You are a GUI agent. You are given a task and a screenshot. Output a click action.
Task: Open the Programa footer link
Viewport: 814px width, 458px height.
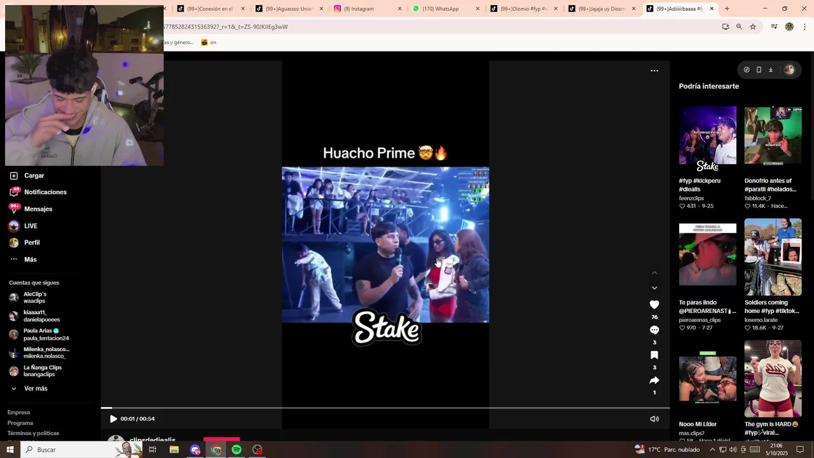(20, 423)
